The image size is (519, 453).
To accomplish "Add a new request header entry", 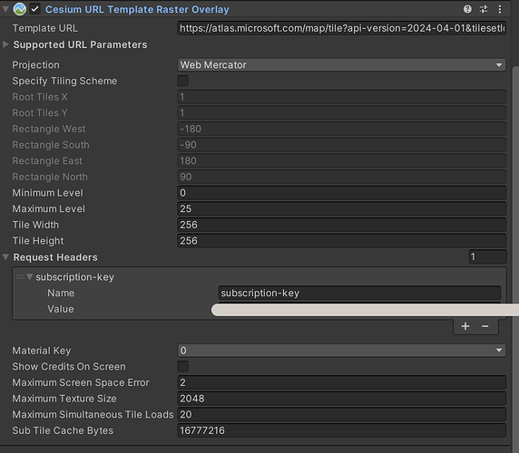I will click(465, 326).
